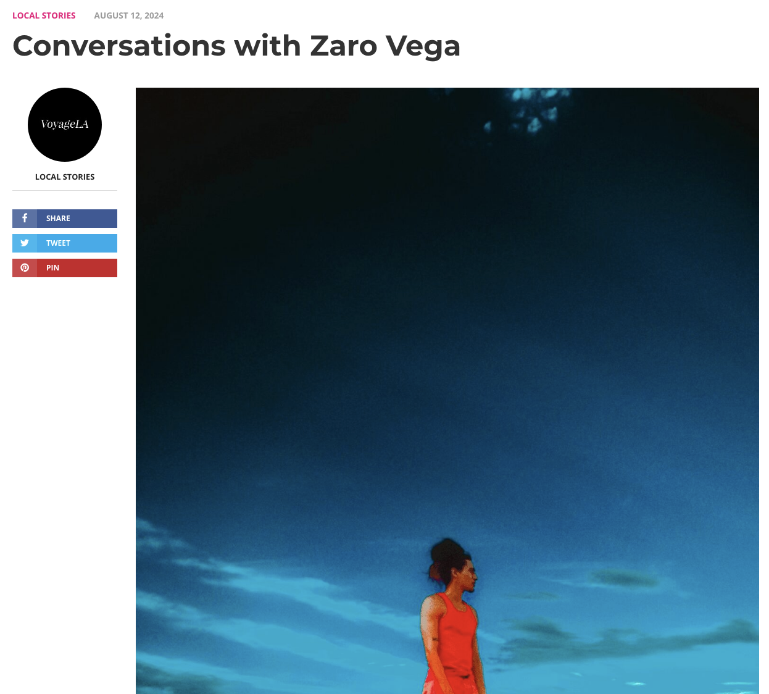Open the featured blue sky photo
The width and height of the screenshot is (769, 694).
[447, 391]
